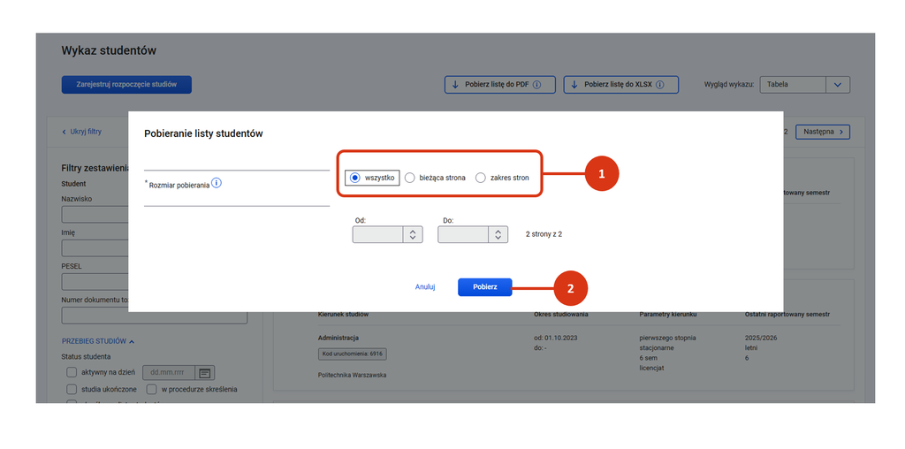Click the Administracja course name
The image size is (905, 449).
pyautogui.click(x=338, y=338)
